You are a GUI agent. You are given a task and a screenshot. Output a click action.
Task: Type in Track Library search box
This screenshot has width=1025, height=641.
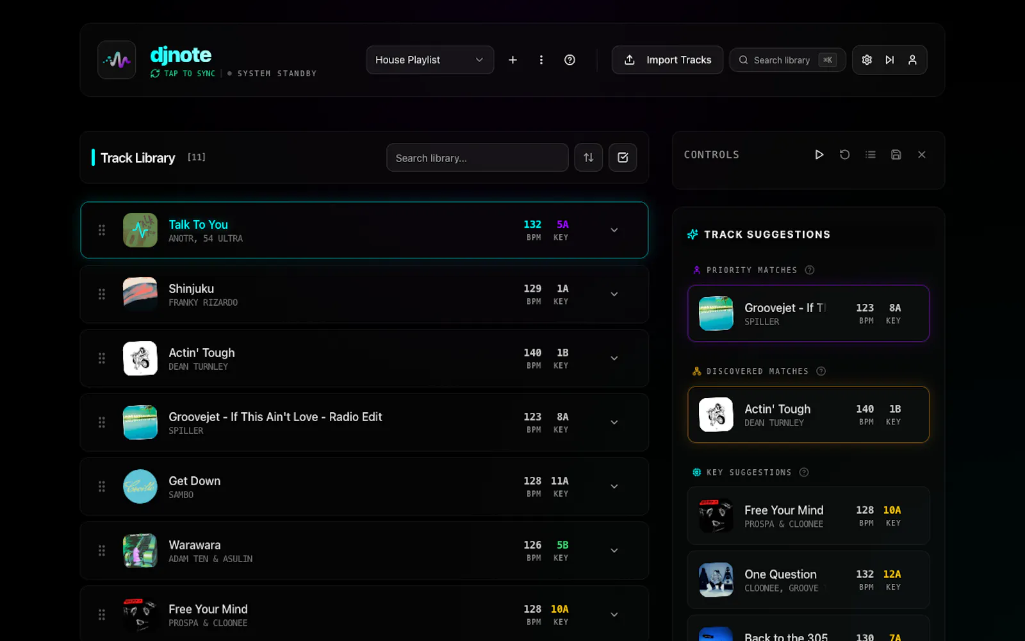(477, 158)
